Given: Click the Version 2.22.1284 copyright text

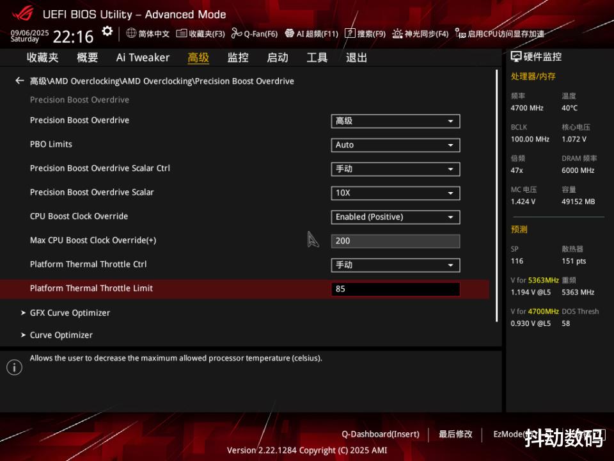Looking at the screenshot, I should tap(307, 450).
